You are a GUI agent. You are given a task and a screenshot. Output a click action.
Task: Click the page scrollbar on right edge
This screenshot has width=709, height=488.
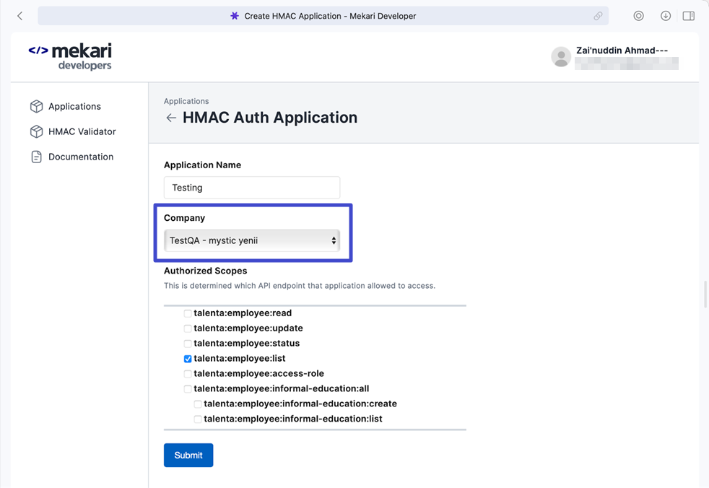click(x=706, y=294)
